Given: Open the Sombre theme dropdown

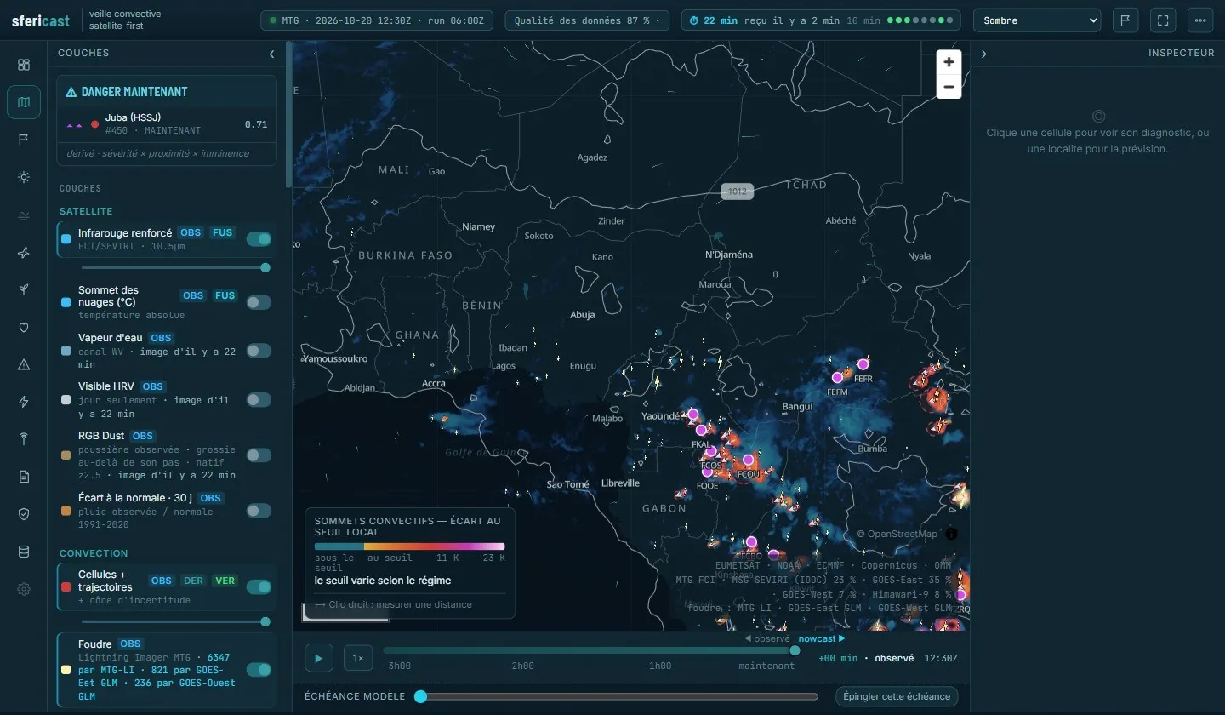Looking at the screenshot, I should point(1037,20).
